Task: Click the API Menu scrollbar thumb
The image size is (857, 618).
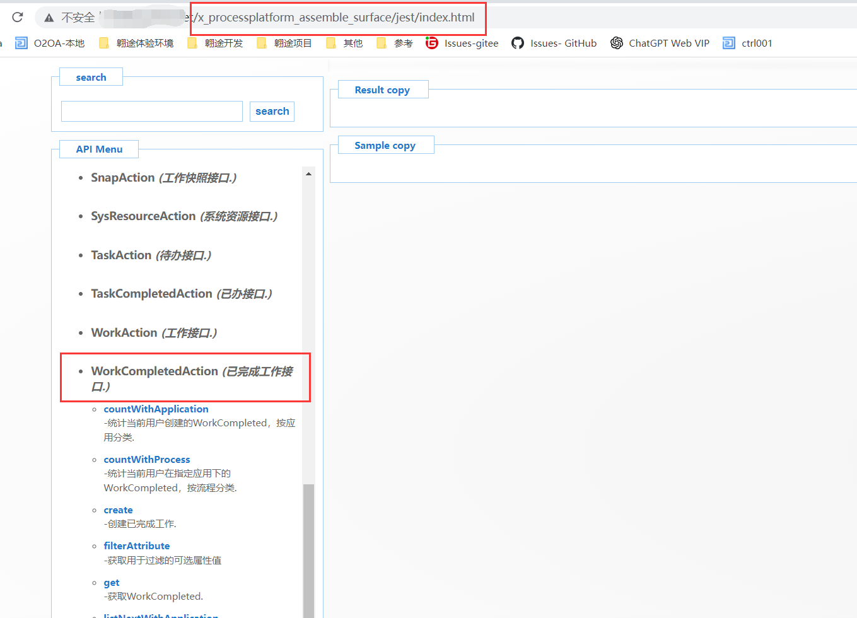Action: [x=308, y=551]
